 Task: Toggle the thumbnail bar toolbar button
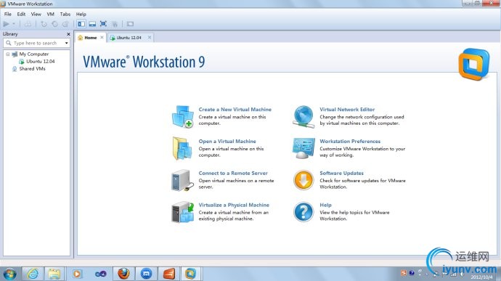[x=92, y=24]
